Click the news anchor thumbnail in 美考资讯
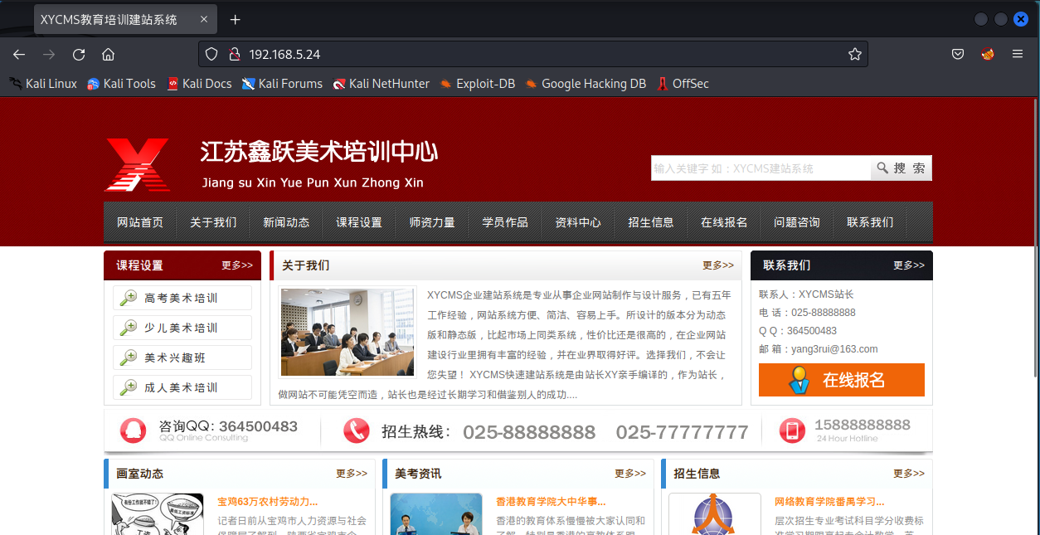 pos(436,514)
